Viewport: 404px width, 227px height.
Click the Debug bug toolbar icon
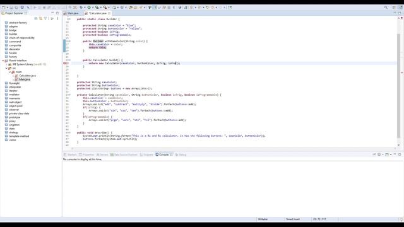pos(81,8)
